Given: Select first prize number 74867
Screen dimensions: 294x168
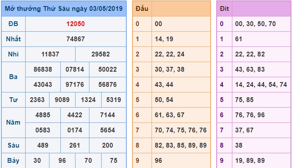Looking at the screenshot, I should 76,39.
